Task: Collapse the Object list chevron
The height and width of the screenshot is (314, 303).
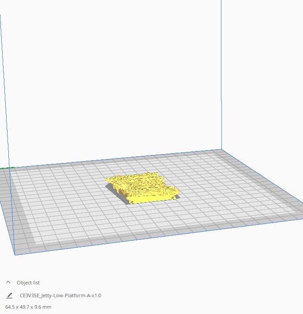Action: 8,282
